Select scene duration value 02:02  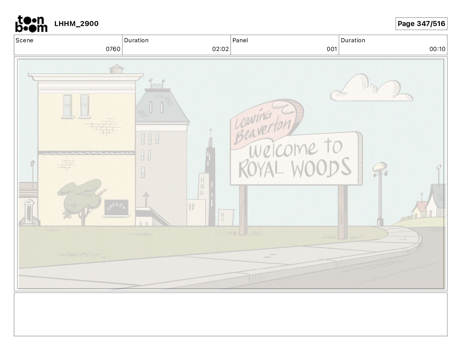220,49
